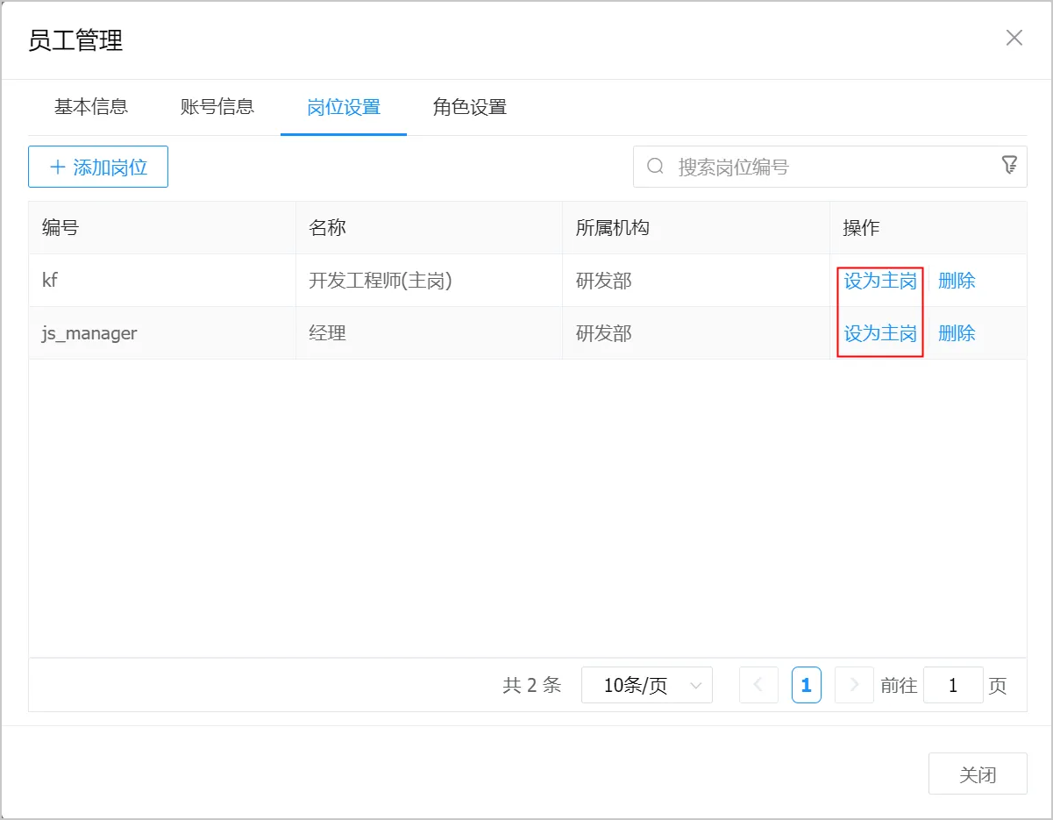Click the previous page arrow
The height and width of the screenshot is (820, 1053).
pyautogui.click(x=759, y=686)
